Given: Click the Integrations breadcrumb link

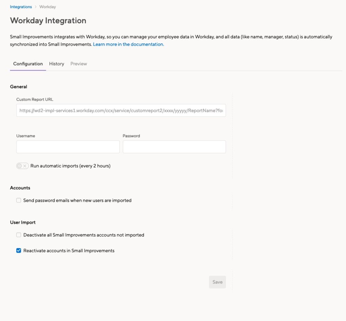Looking at the screenshot, I should 21,7.
